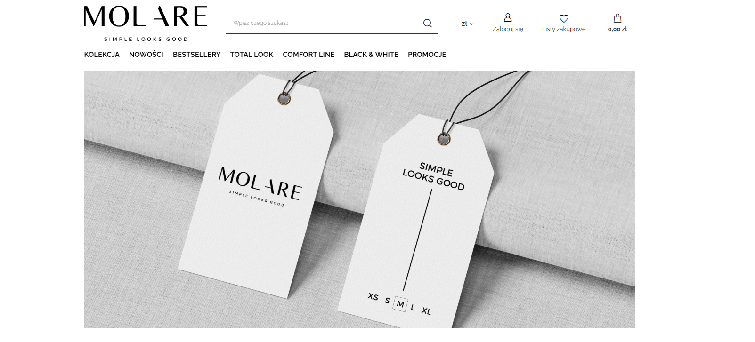Click the currency chevron arrow
The image size is (755, 342).
pyautogui.click(x=471, y=24)
